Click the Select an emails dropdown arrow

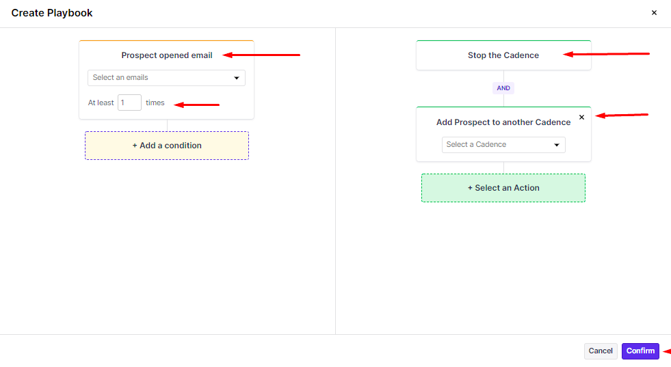[x=237, y=78]
